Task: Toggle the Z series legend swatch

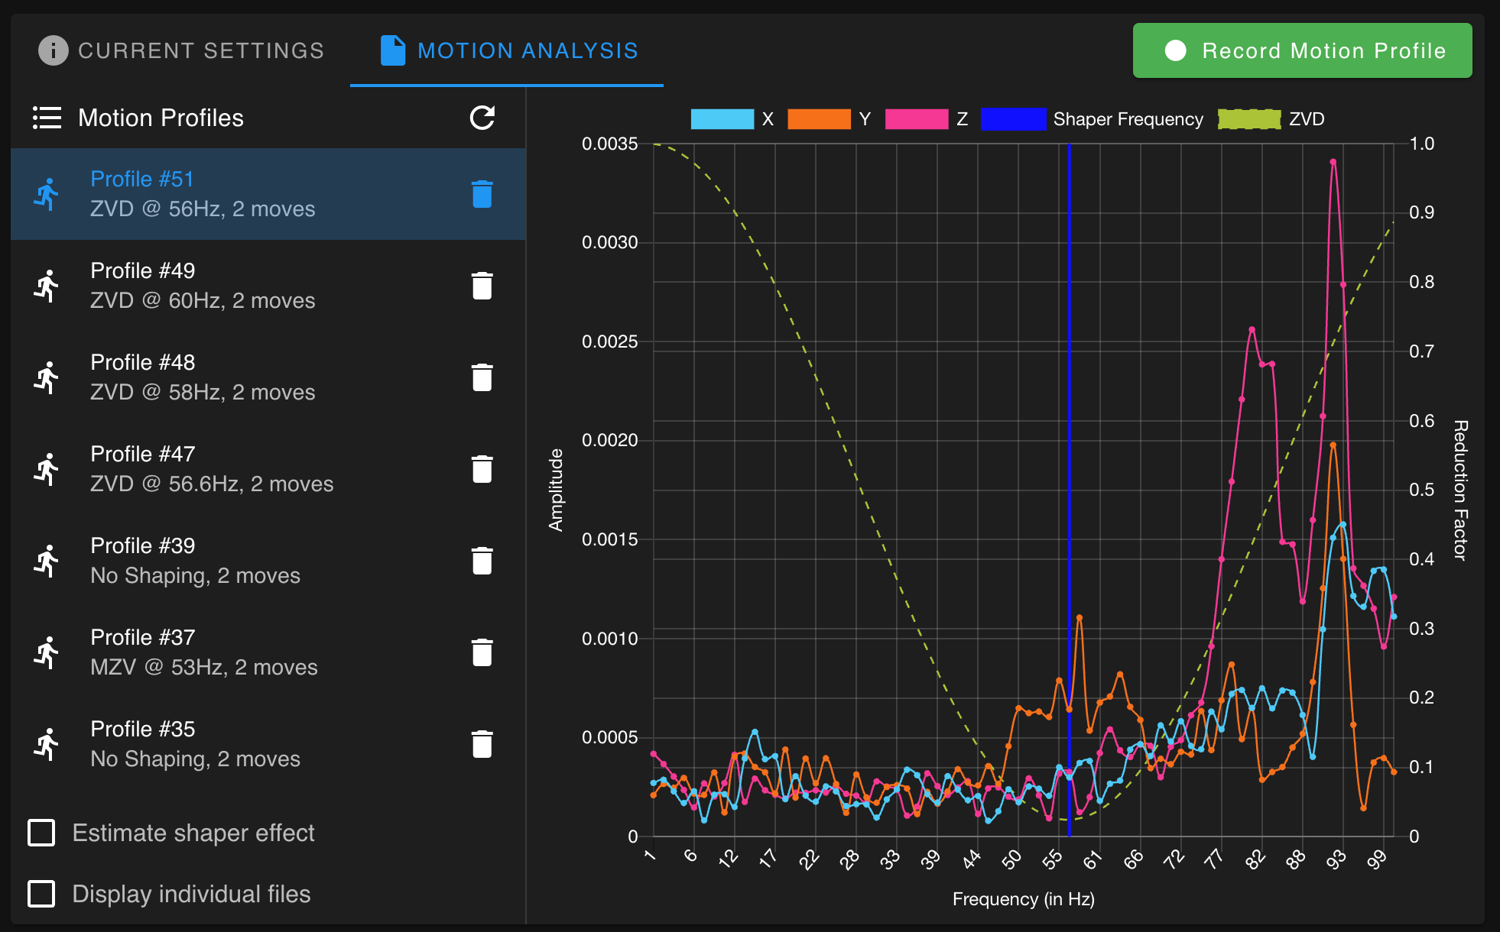Action: coord(917,119)
